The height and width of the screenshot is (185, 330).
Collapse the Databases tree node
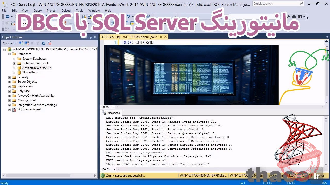click(x=9, y=54)
